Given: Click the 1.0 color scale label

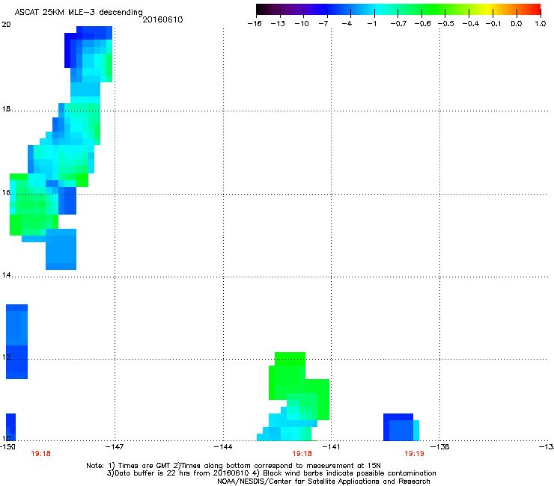Looking at the screenshot, I should point(541,24).
